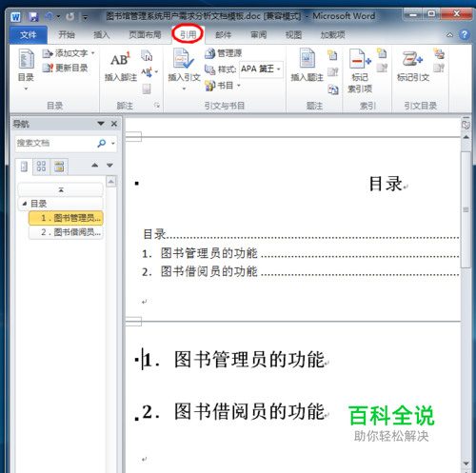Open the 脚注 dialog launcher

(x=157, y=106)
